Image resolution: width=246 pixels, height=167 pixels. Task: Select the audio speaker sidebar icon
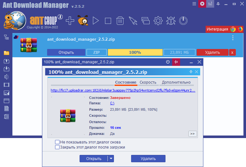pos(6,77)
